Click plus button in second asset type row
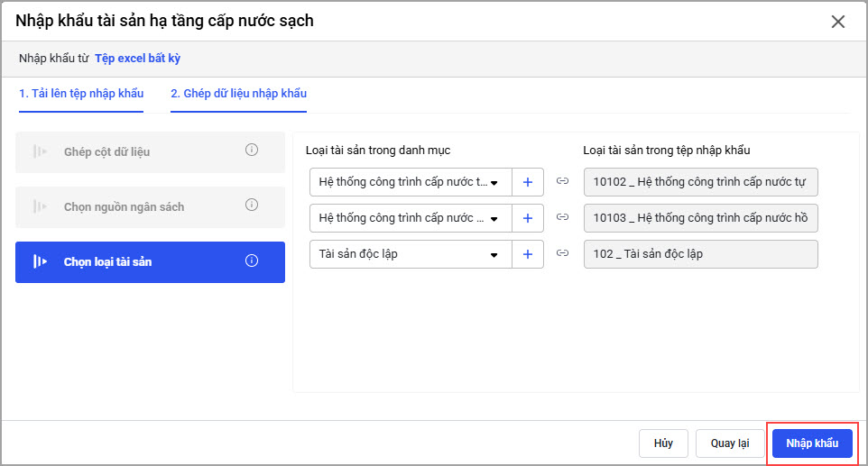The image size is (868, 466). (528, 218)
